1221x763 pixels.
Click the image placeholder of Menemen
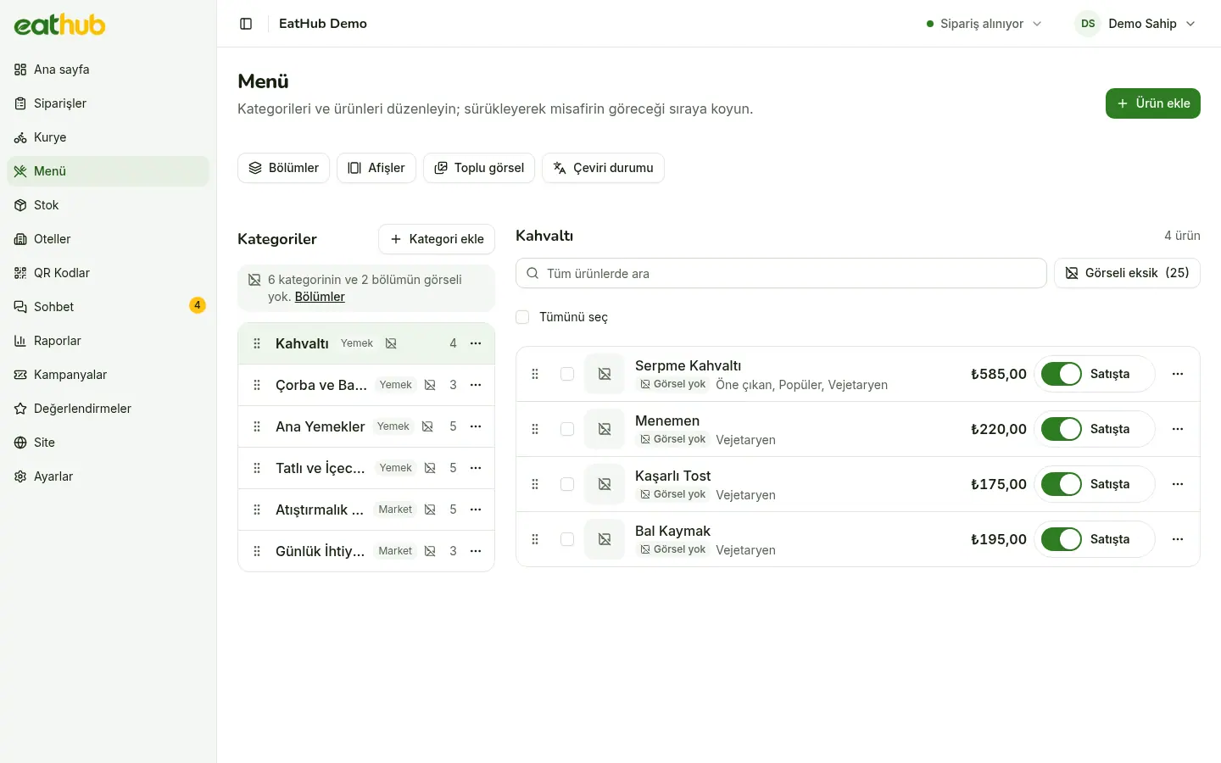coord(605,429)
